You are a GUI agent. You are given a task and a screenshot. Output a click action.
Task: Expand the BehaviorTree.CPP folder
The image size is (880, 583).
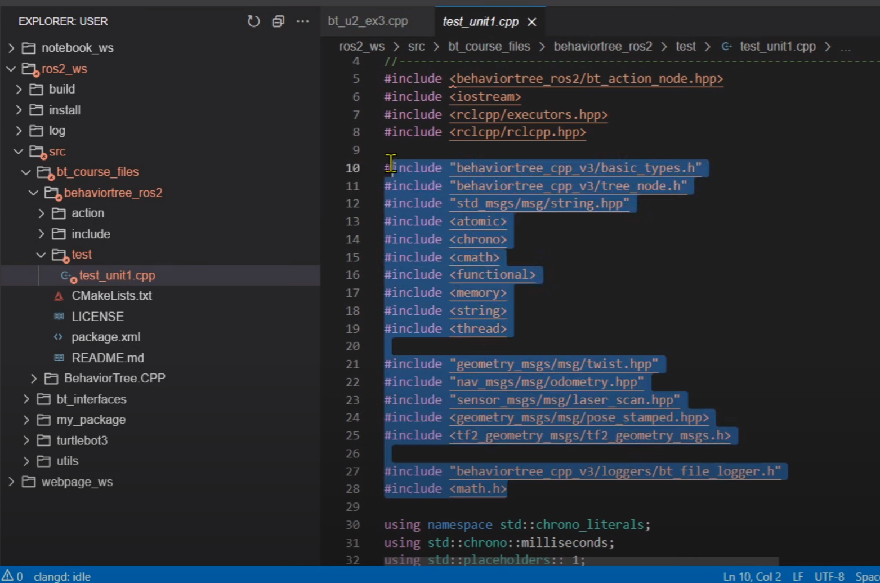point(114,378)
